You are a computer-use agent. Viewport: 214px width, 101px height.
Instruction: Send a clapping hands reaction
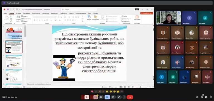pos(103,92)
